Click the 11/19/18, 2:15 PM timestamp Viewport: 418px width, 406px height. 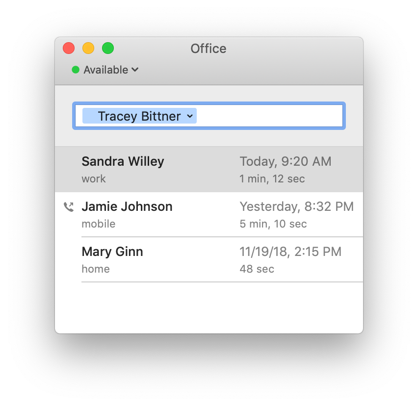[x=290, y=252]
